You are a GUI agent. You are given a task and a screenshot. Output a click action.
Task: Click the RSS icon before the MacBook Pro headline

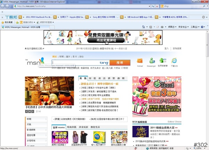point(20,17)
